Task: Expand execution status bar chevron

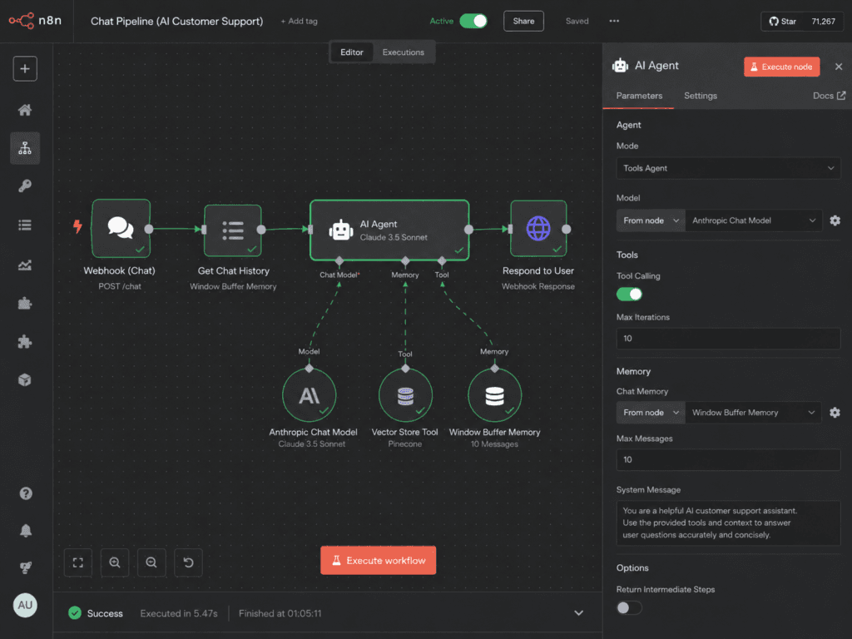Action: [579, 613]
